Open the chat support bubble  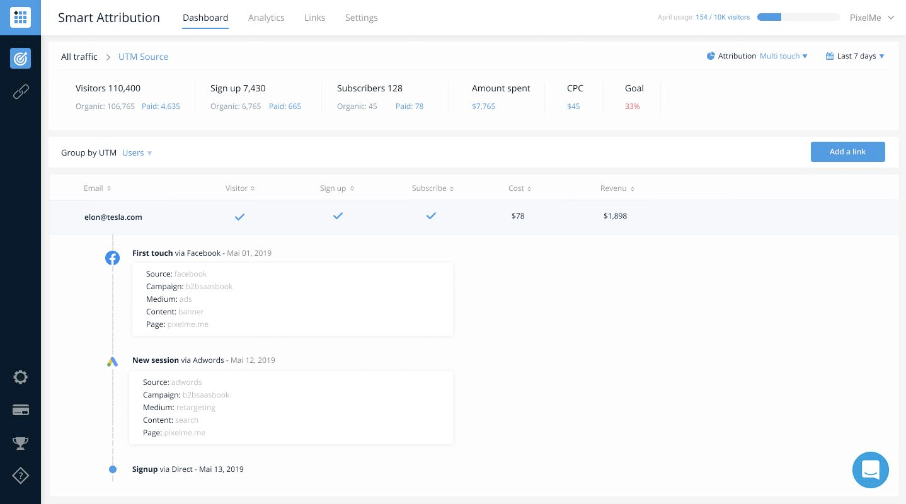click(870, 470)
